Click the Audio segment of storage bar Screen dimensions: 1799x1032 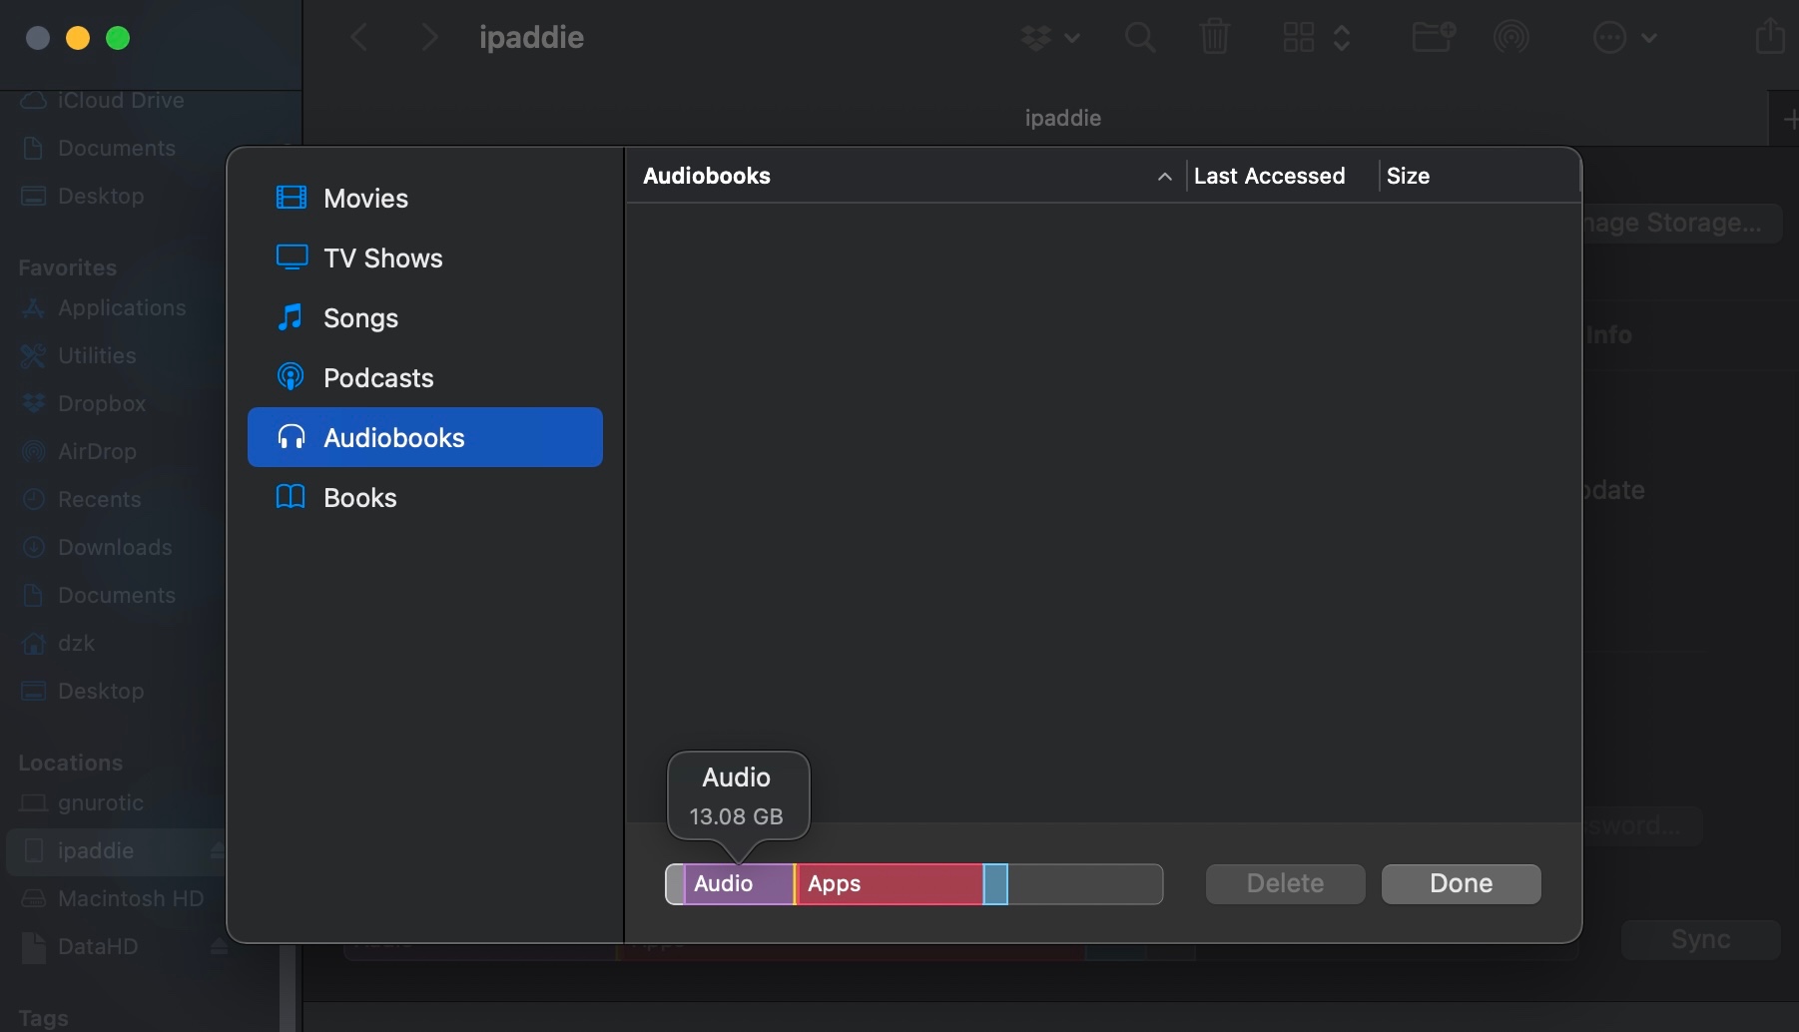coord(739,884)
